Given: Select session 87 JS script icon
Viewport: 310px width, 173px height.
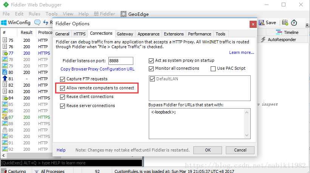Looking at the screenshot, I should click(x=5, y=117).
